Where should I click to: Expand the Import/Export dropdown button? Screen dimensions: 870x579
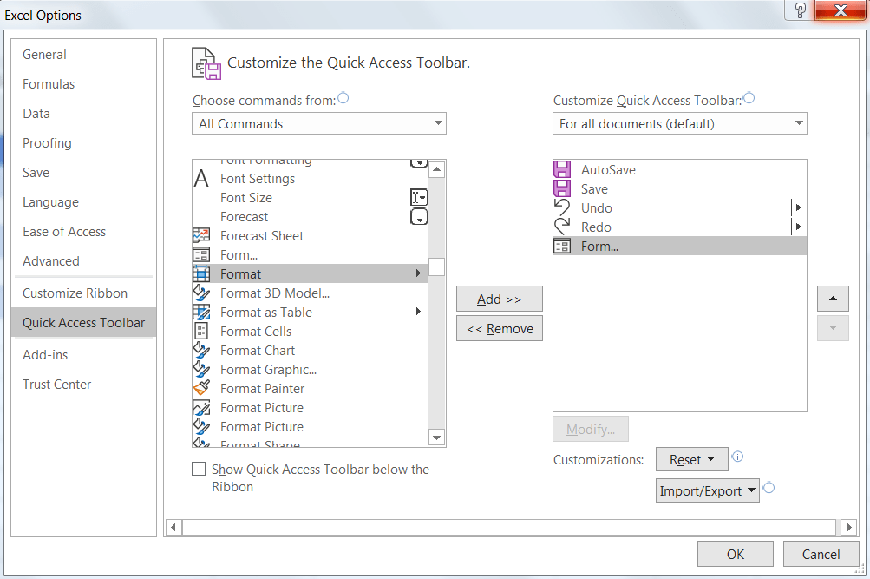707,491
